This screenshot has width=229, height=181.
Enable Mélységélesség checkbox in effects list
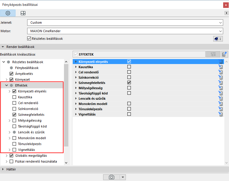click(x=129, y=88)
